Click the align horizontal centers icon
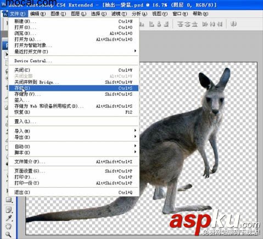 [159, 24]
